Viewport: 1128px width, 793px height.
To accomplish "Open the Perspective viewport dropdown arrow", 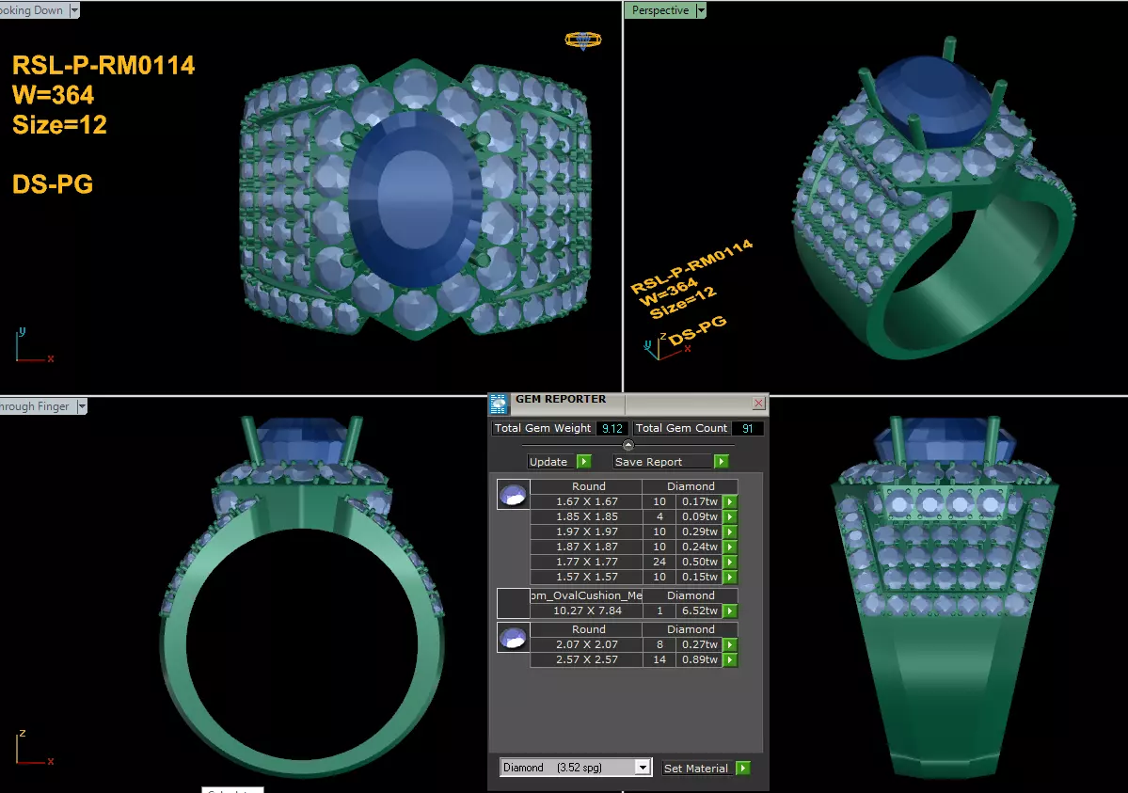I will (702, 10).
